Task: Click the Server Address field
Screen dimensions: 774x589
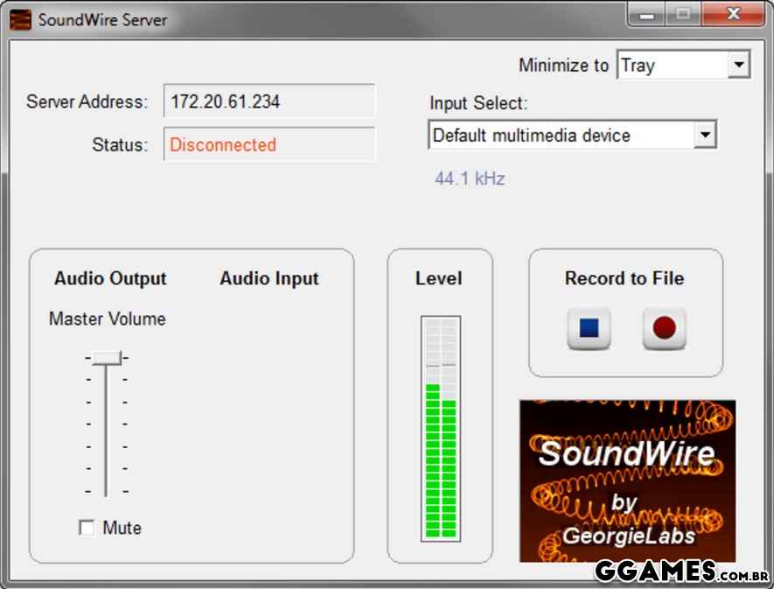Action: (x=268, y=102)
